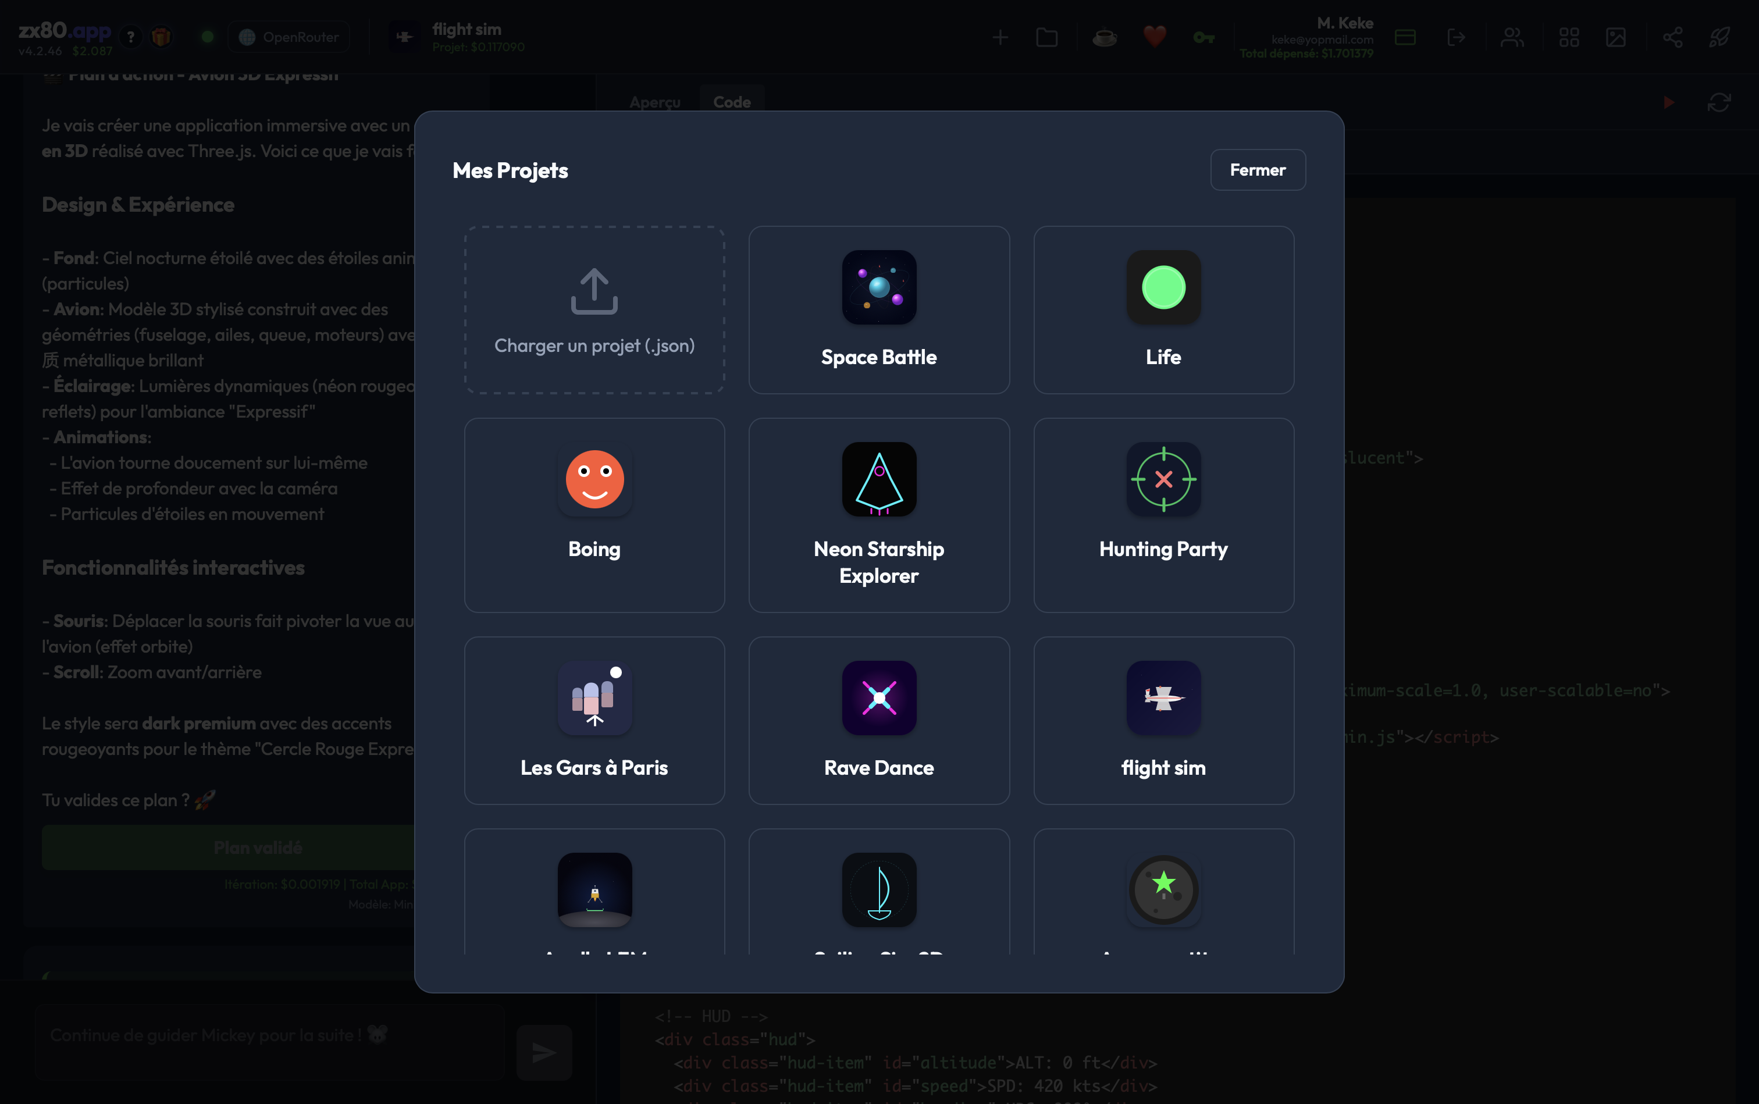Open the Space Battle project
The width and height of the screenshot is (1759, 1104).
879,310
